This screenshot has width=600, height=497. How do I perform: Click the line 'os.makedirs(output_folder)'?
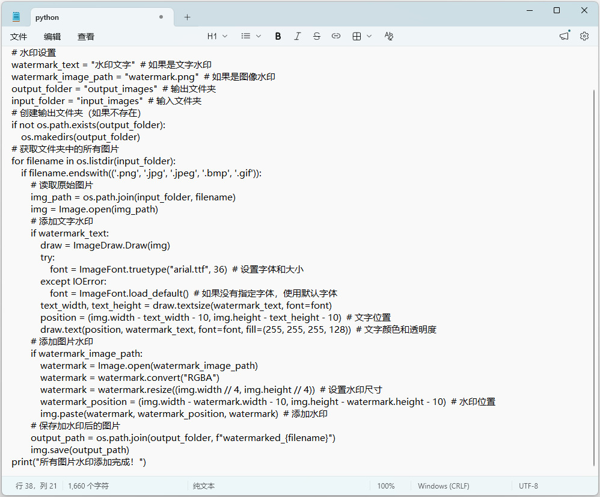click(81, 137)
